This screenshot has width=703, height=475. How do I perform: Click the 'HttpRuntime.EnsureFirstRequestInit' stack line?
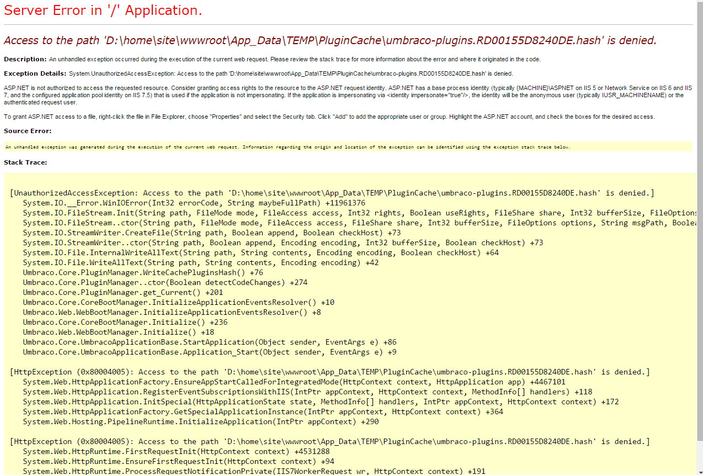pyautogui.click(x=178, y=461)
